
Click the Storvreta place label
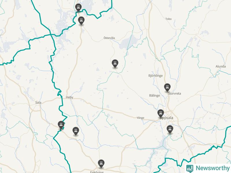tap(174, 93)
